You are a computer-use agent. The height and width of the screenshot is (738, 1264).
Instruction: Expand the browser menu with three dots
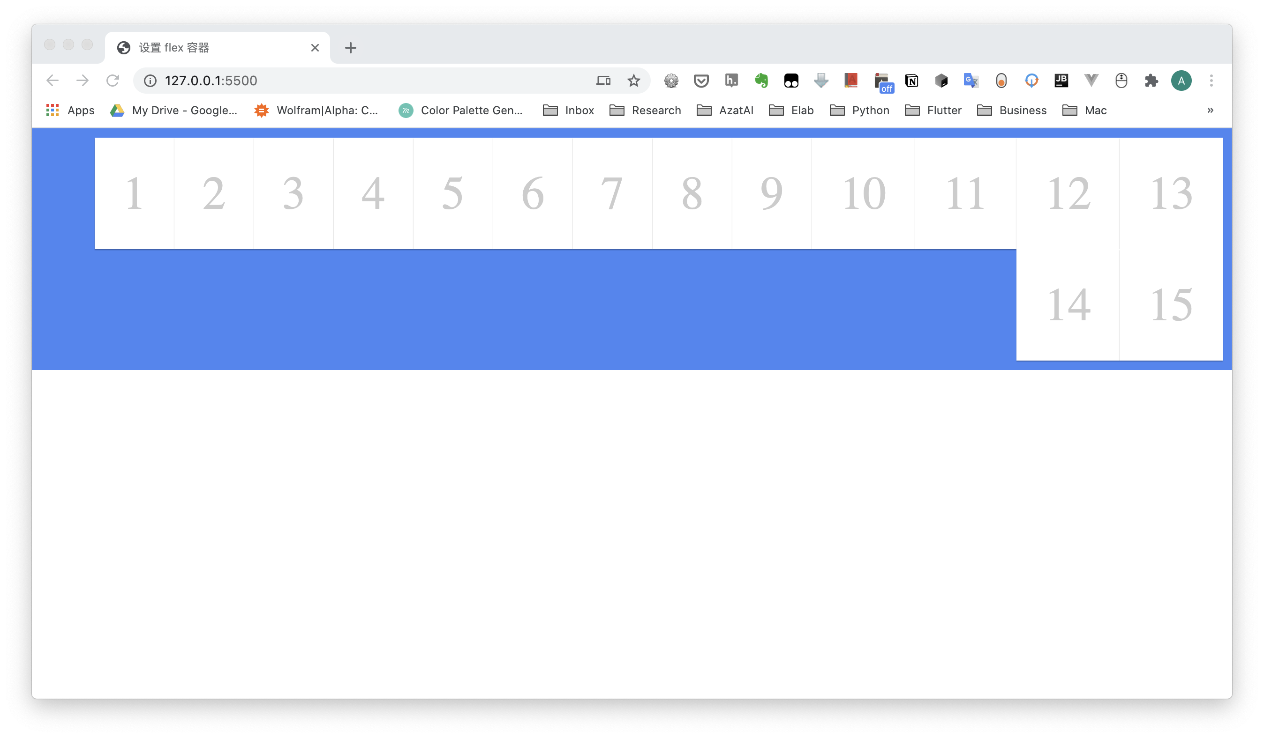coord(1211,81)
